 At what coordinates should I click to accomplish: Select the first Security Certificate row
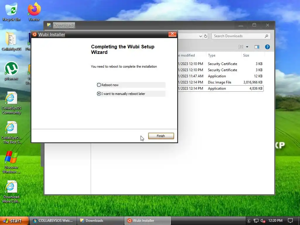[x=221, y=64]
